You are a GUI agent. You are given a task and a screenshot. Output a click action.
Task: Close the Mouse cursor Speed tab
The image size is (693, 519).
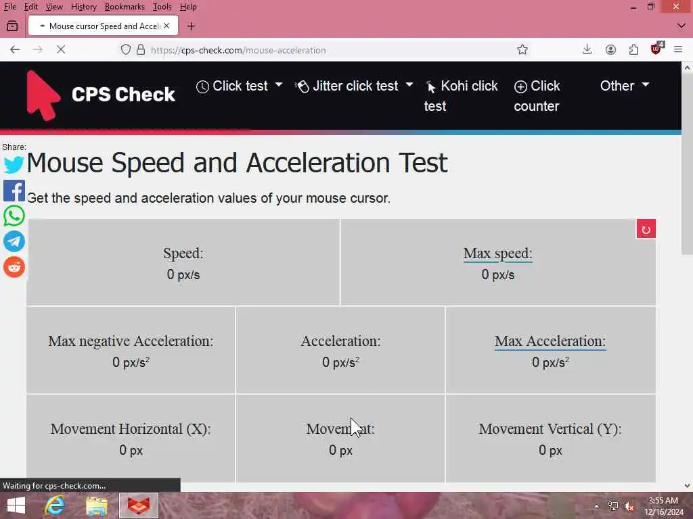click(166, 26)
